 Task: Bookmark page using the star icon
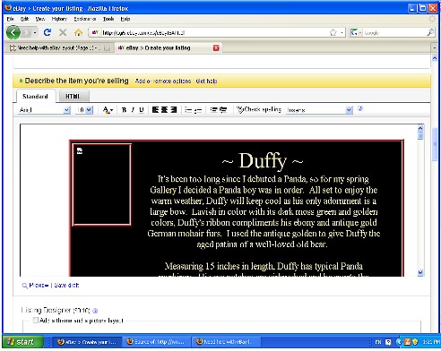(x=333, y=32)
